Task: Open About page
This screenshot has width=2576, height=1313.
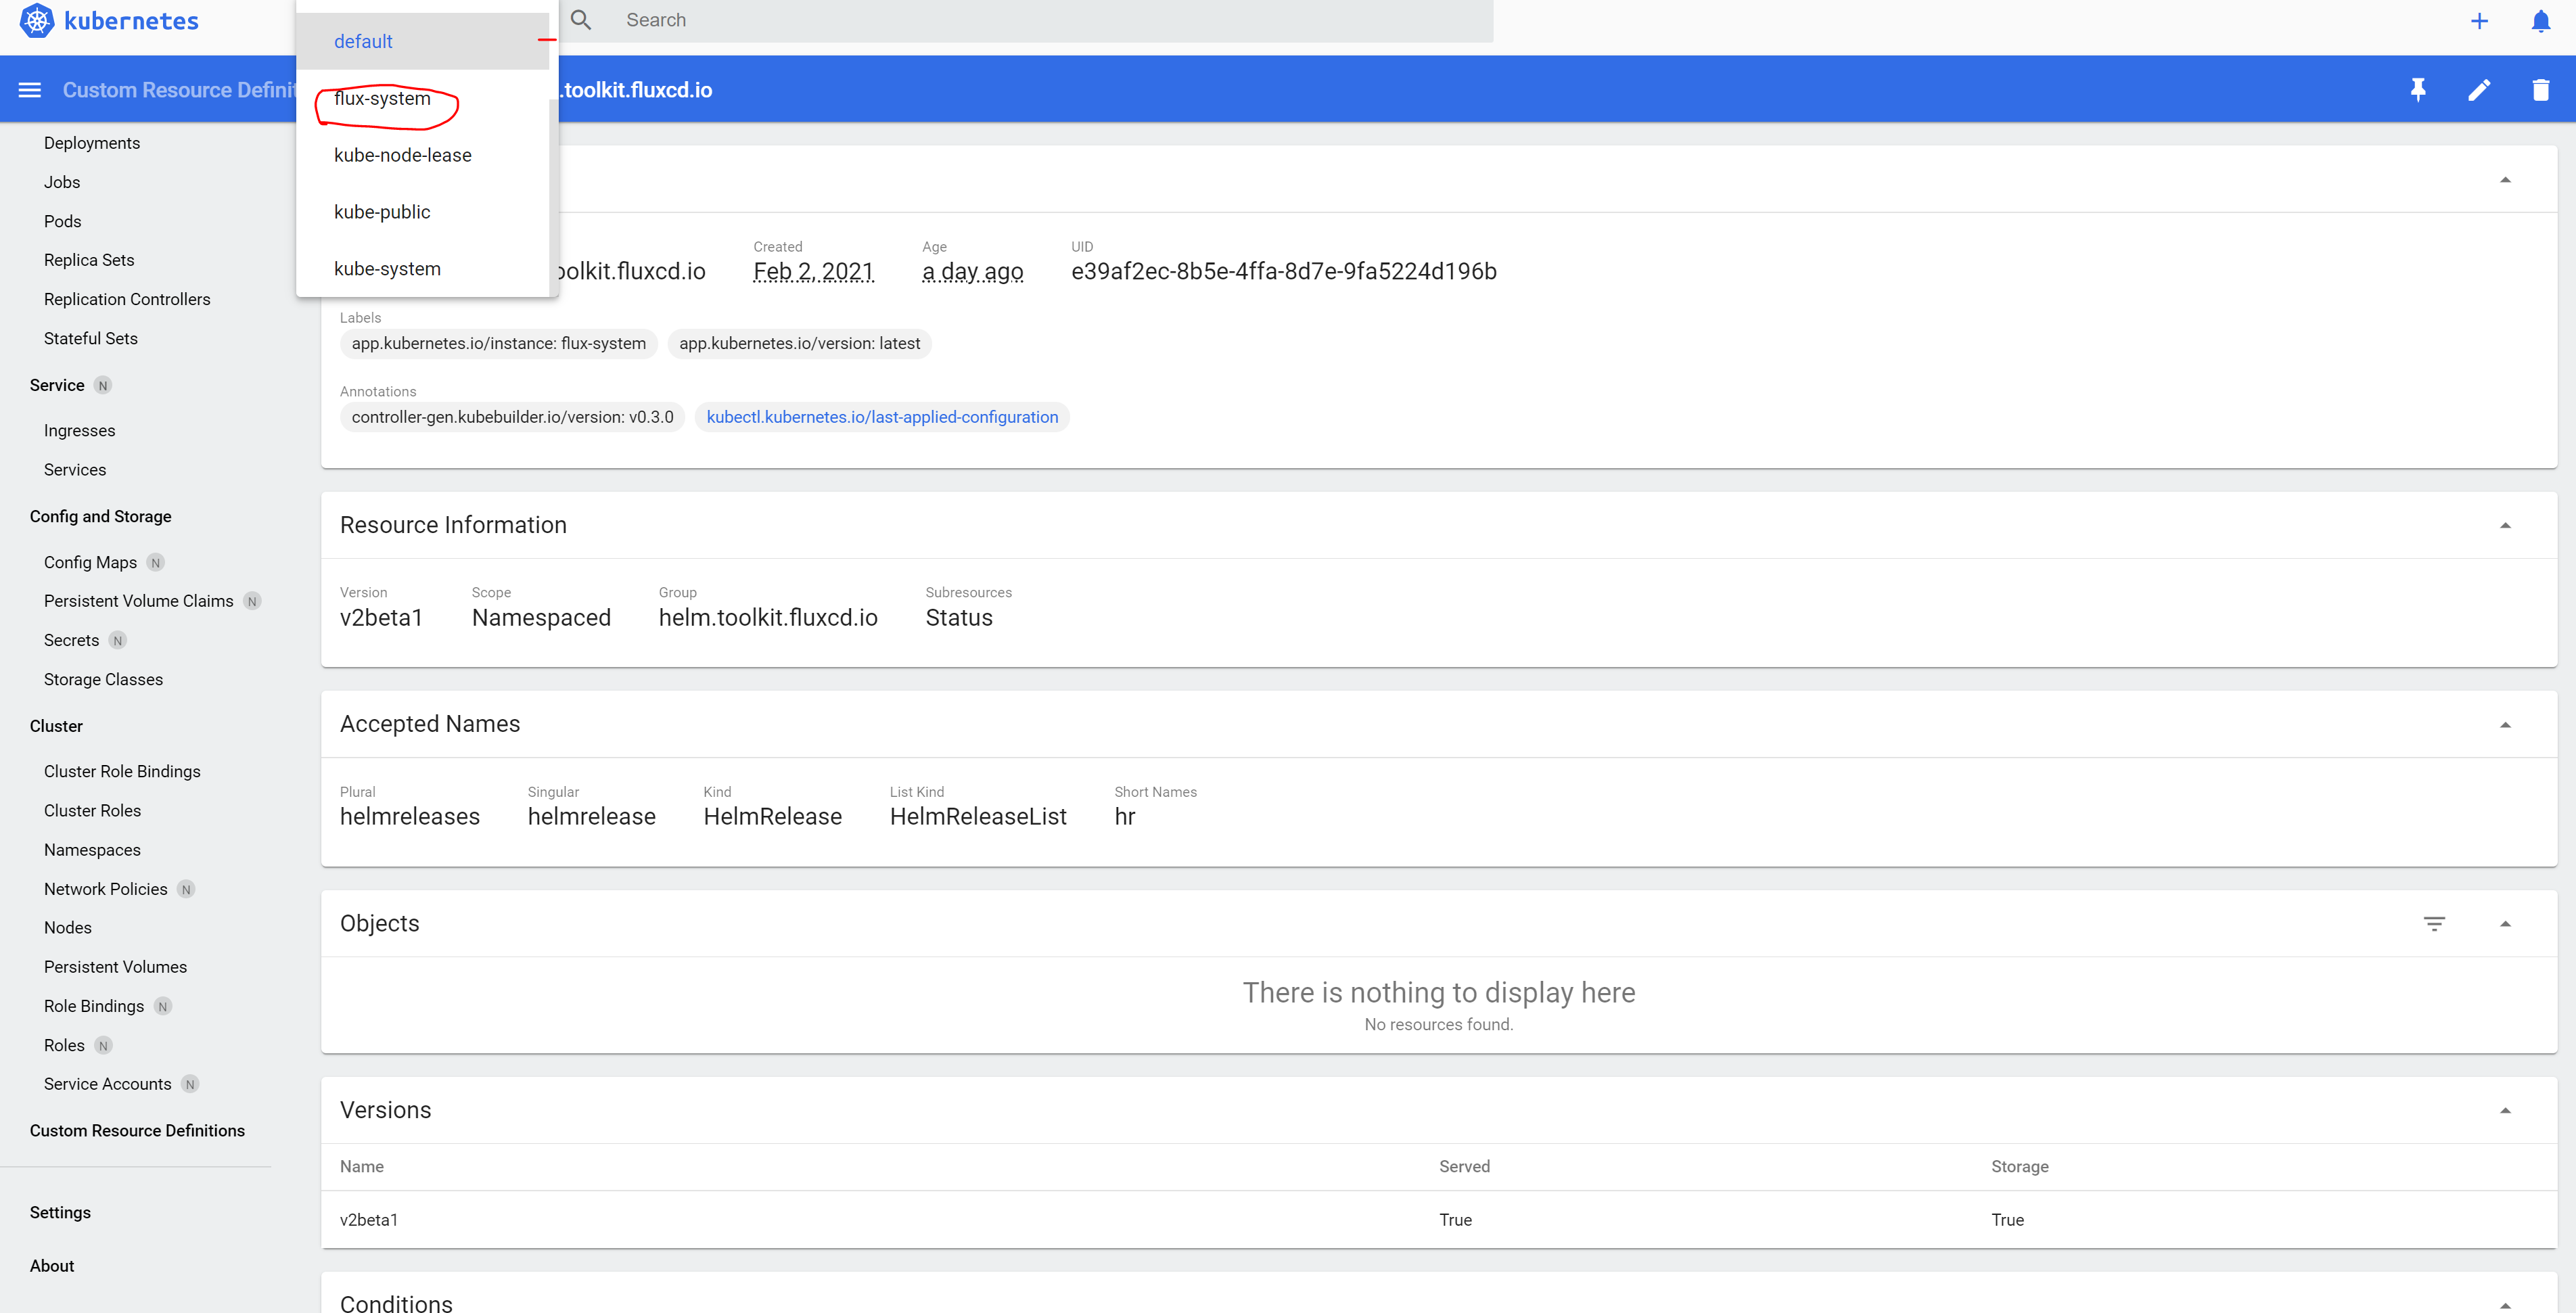Action: tap(52, 1266)
